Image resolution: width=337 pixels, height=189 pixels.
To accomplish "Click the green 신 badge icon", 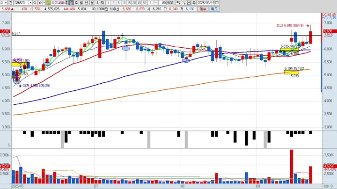I will [48, 3].
